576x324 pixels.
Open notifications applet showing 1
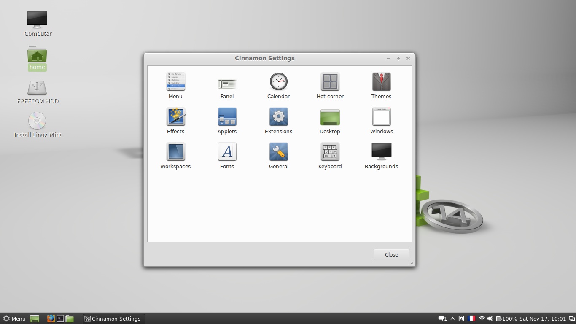click(442, 319)
